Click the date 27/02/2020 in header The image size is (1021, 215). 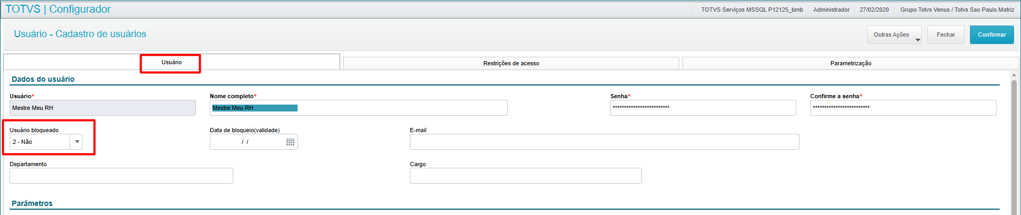(874, 10)
